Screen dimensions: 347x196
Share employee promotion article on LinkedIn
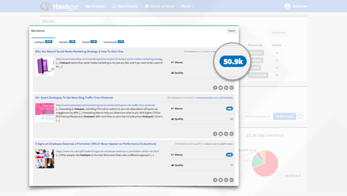tap(226, 180)
